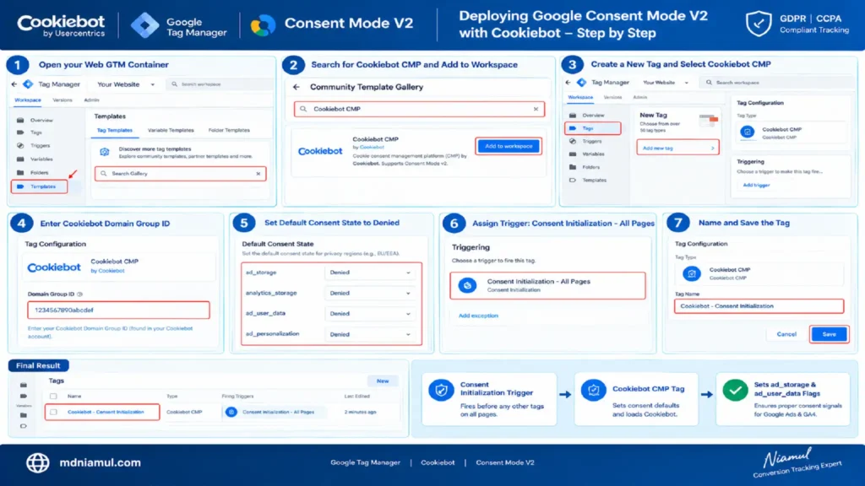Click the Search workspace field in step 3
This screenshot has width=865, height=486.
click(777, 83)
